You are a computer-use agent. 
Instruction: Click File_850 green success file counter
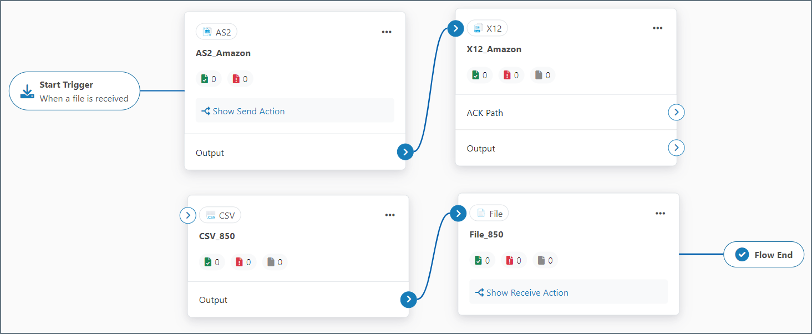click(x=482, y=260)
